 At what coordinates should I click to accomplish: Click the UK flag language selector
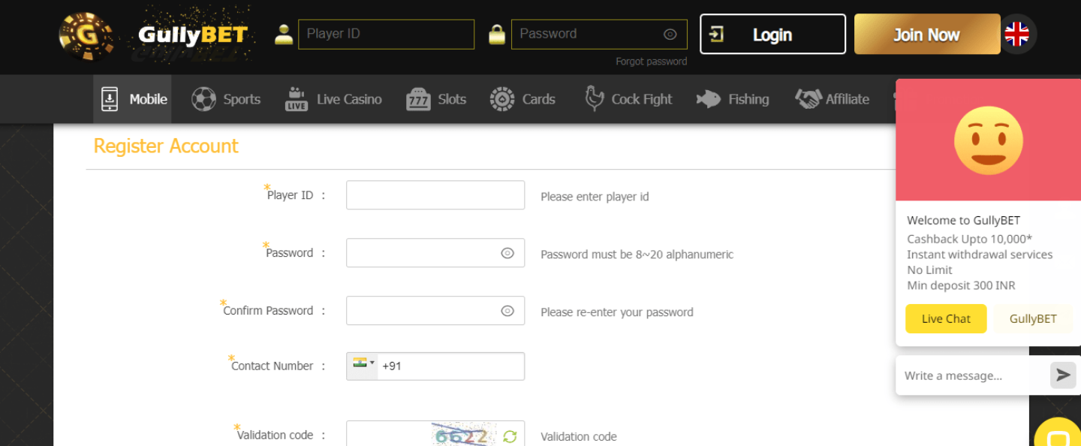coord(1017,34)
